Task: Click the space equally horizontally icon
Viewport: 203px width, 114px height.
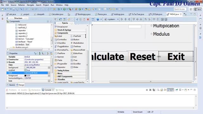Action: [154, 19]
